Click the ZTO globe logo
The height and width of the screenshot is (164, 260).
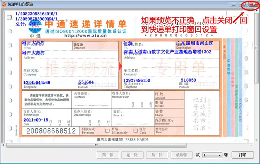click(35, 27)
